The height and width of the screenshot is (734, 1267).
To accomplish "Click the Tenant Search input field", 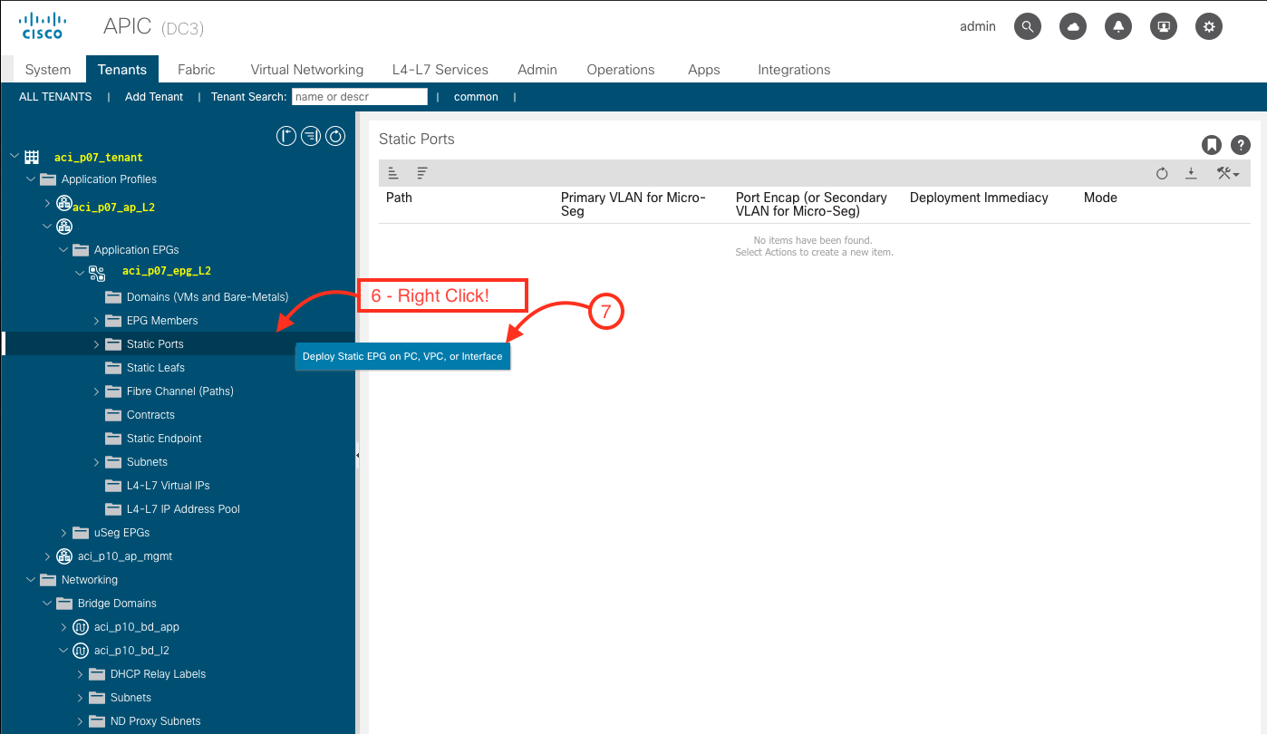I will point(360,97).
